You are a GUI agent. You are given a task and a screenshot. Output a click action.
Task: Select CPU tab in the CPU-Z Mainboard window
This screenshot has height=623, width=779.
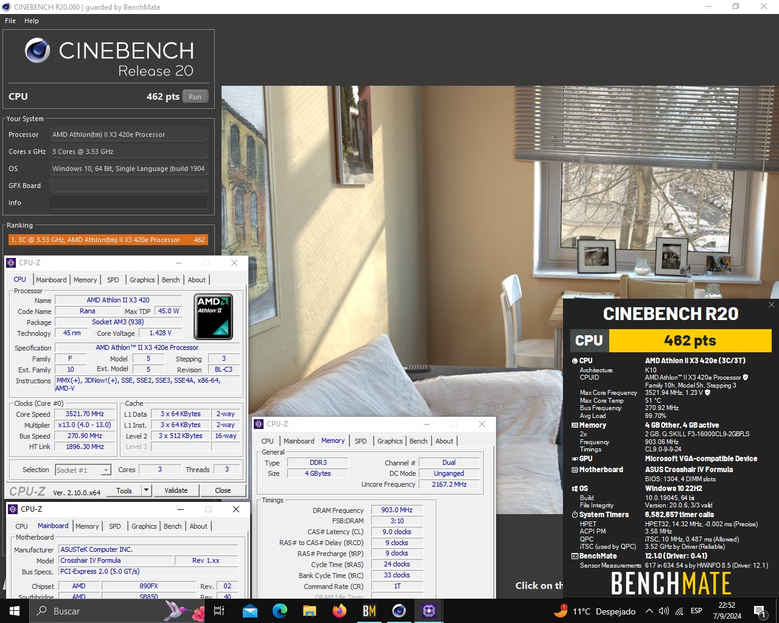(x=21, y=526)
